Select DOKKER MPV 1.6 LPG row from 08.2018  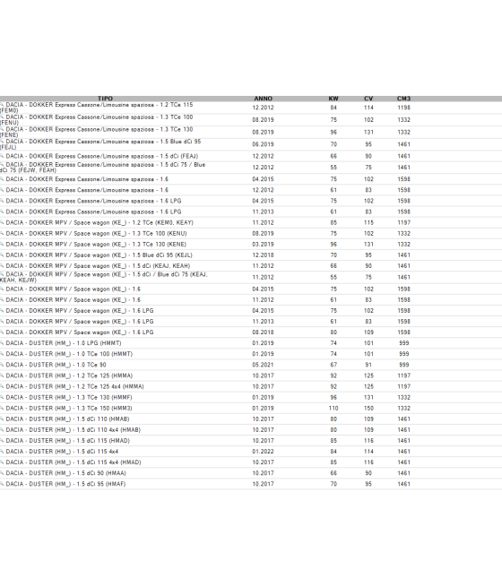251,332
